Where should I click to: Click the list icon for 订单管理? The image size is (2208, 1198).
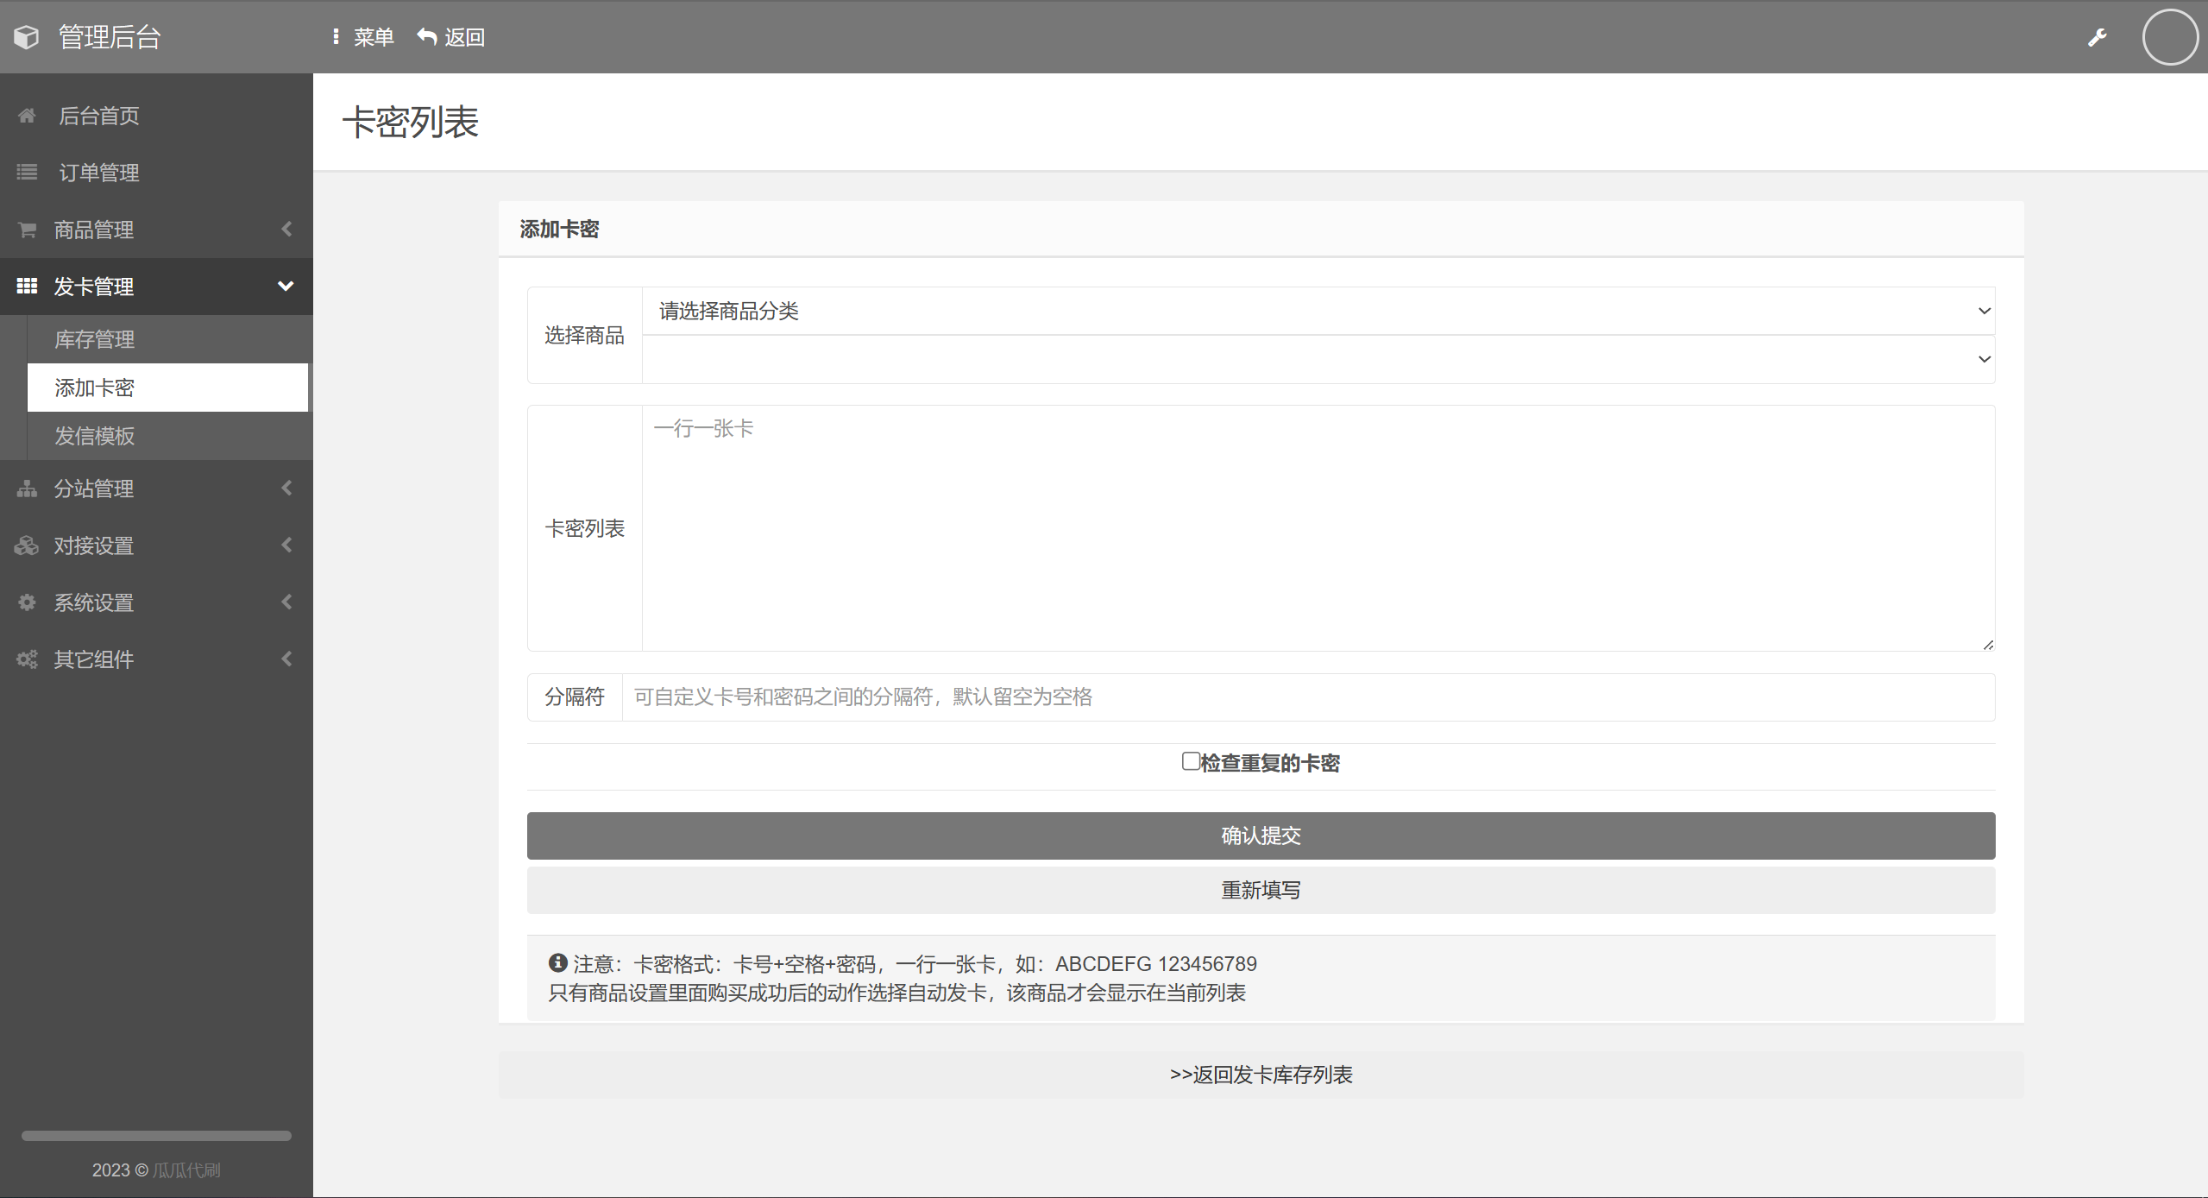pyautogui.click(x=27, y=173)
